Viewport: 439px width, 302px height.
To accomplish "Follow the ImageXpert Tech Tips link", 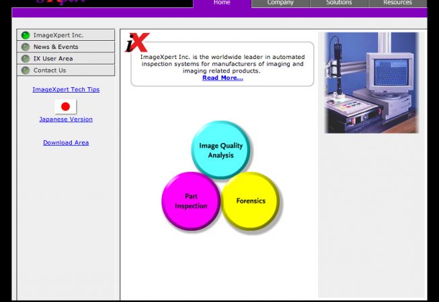I will coord(66,89).
